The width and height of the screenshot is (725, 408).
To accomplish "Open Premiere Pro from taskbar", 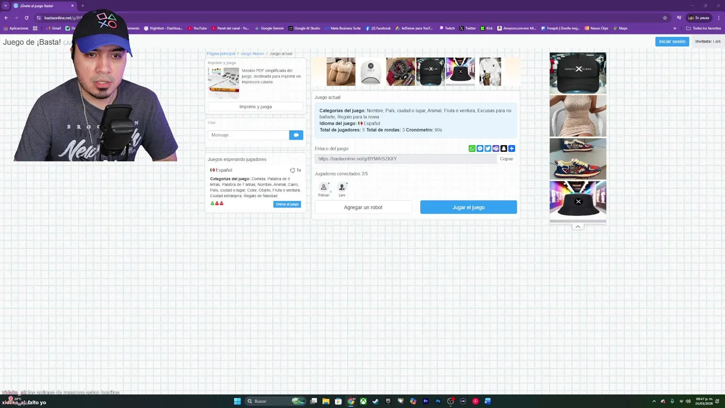I will tap(425, 401).
